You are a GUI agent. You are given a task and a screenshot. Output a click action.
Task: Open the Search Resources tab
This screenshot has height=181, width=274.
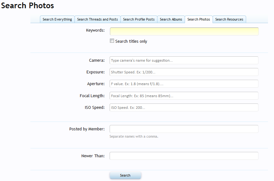[x=229, y=19]
